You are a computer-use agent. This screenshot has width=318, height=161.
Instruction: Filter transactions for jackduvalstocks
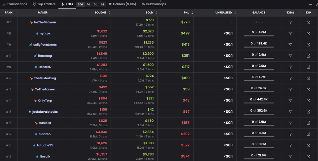click(290, 112)
